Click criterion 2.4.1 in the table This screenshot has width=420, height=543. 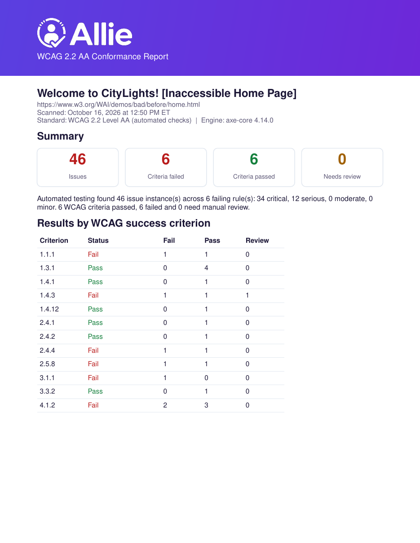coord(47,323)
